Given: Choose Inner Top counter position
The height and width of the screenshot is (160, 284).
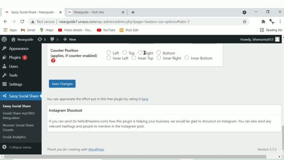Looking at the screenshot, I should pos(134,58).
